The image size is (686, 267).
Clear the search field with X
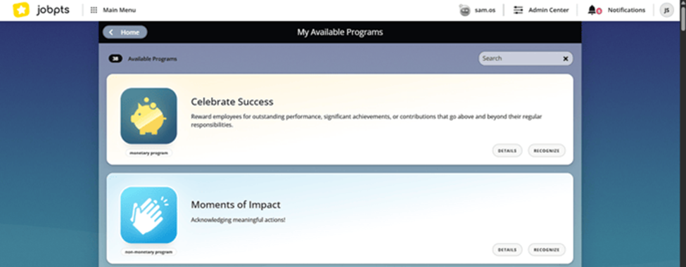565,58
